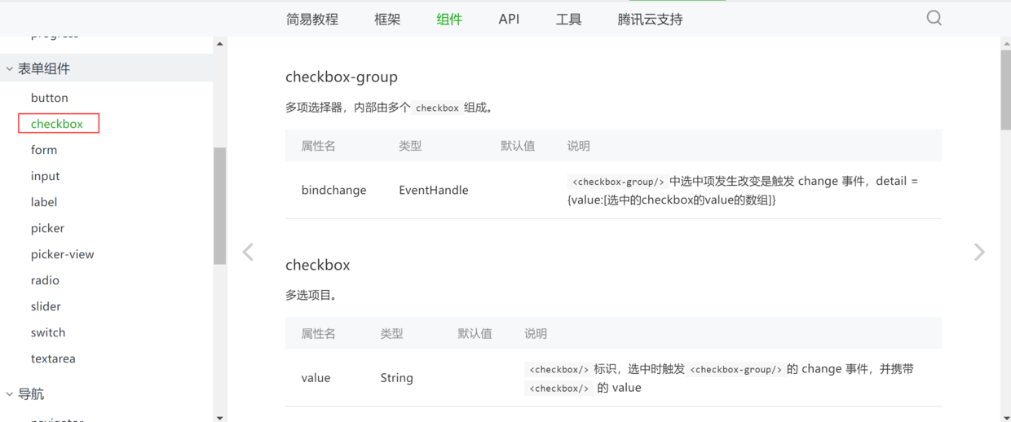This screenshot has height=422, width=1011.
Task: Select button in the sidebar
Action: 50,98
